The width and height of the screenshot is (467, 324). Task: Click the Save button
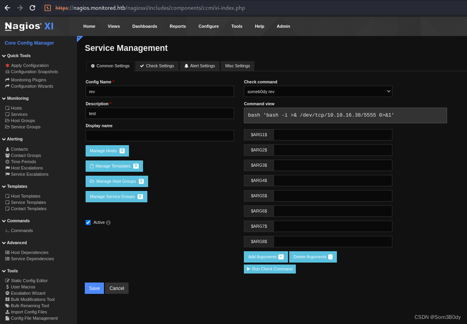(x=95, y=288)
